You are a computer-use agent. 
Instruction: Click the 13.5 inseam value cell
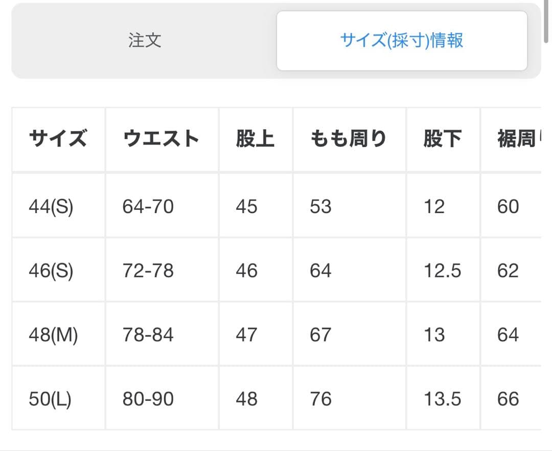click(x=442, y=399)
